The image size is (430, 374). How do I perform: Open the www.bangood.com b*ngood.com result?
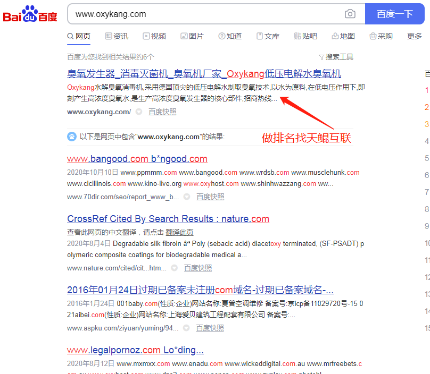137,159
